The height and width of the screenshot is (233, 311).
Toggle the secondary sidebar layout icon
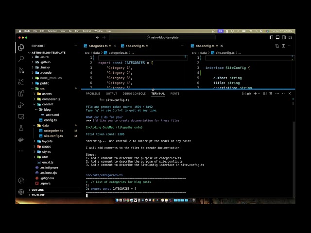pos(284,37)
